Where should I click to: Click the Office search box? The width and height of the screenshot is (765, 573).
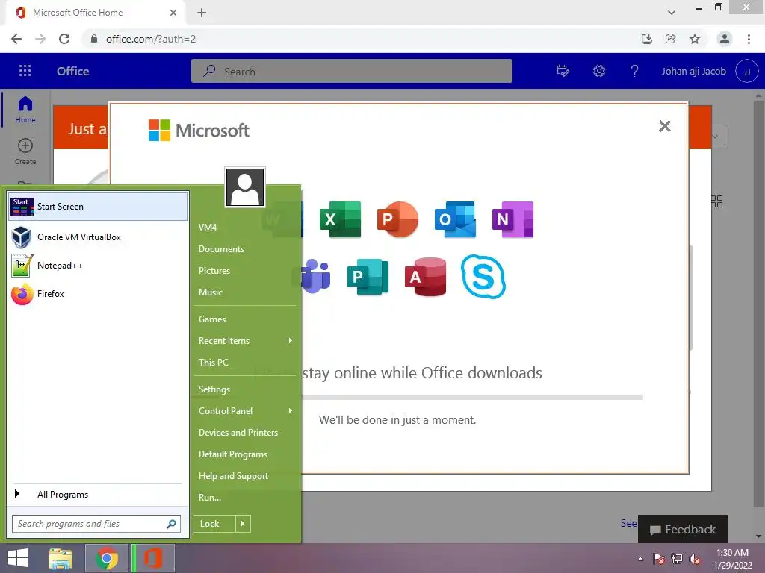pos(352,71)
